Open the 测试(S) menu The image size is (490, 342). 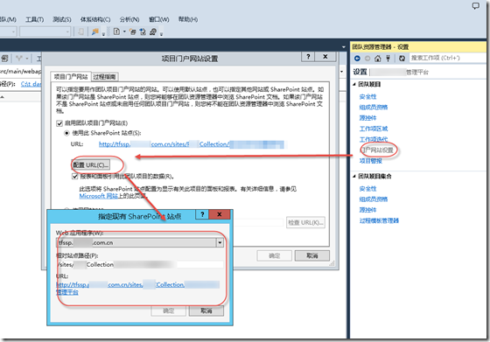61,19
